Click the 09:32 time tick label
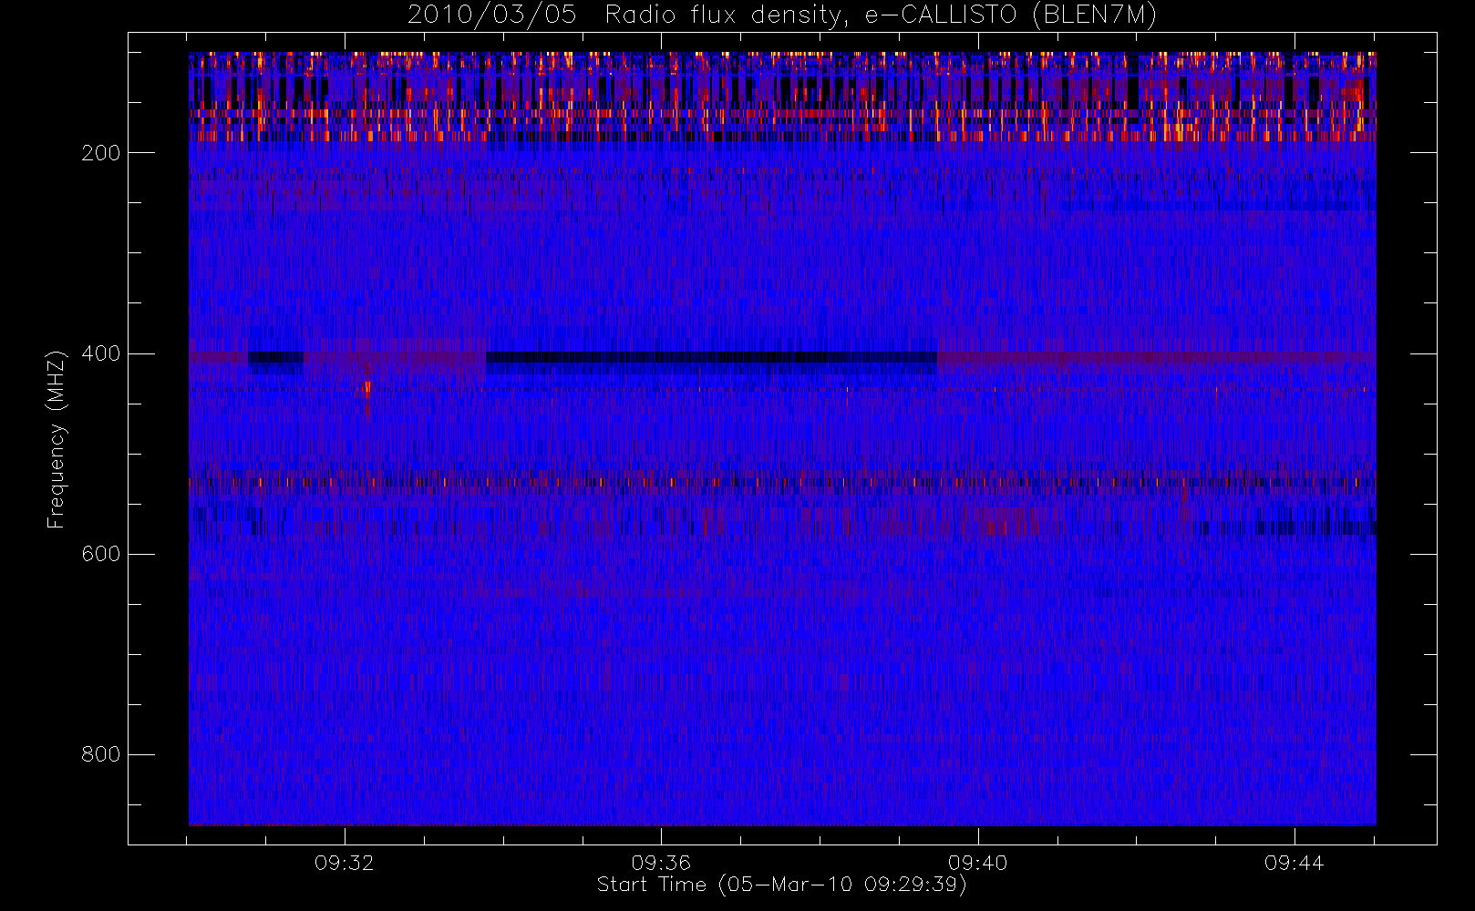Viewport: 1475px width, 911px height. pos(344,863)
